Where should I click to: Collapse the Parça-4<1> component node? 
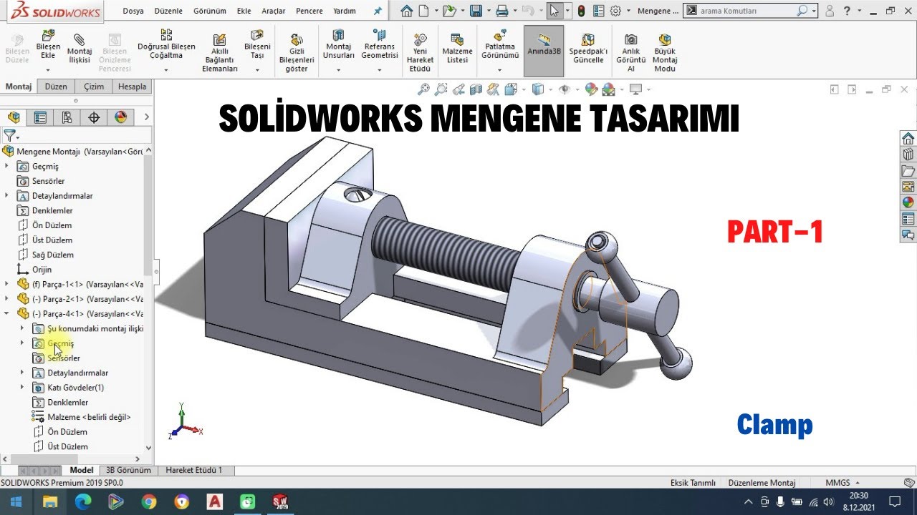click(6, 313)
